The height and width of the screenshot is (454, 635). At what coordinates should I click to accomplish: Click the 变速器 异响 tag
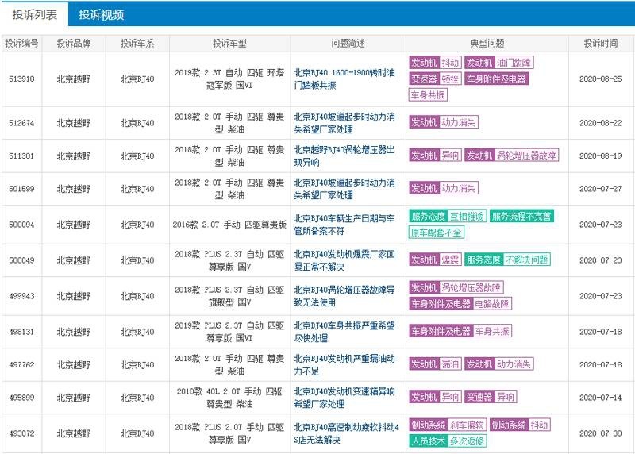click(491, 397)
